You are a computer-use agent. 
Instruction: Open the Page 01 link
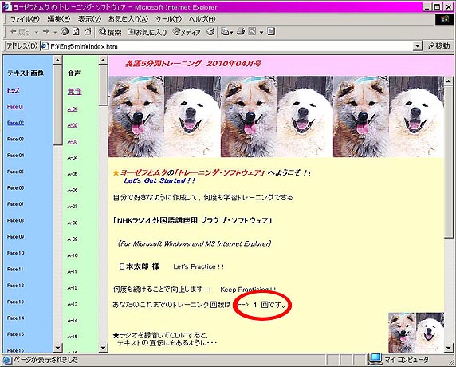(x=15, y=107)
